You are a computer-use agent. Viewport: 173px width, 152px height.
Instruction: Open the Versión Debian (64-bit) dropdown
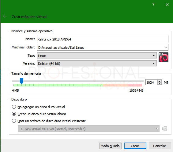click(97, 63)
